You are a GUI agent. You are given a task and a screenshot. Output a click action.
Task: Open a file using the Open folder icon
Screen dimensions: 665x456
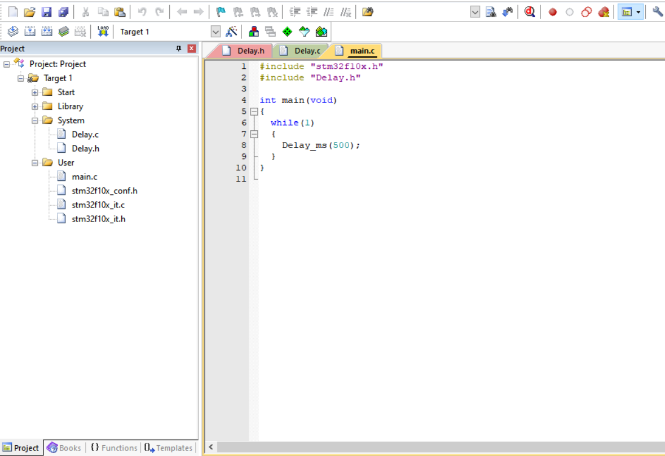point(29,12)
